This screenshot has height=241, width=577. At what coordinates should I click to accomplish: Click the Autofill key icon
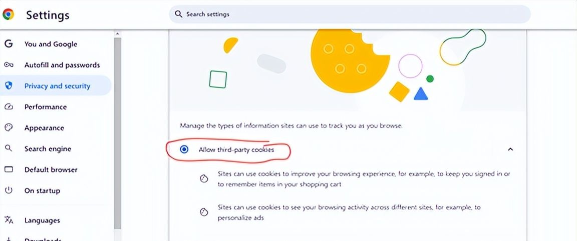coord(9,65)
